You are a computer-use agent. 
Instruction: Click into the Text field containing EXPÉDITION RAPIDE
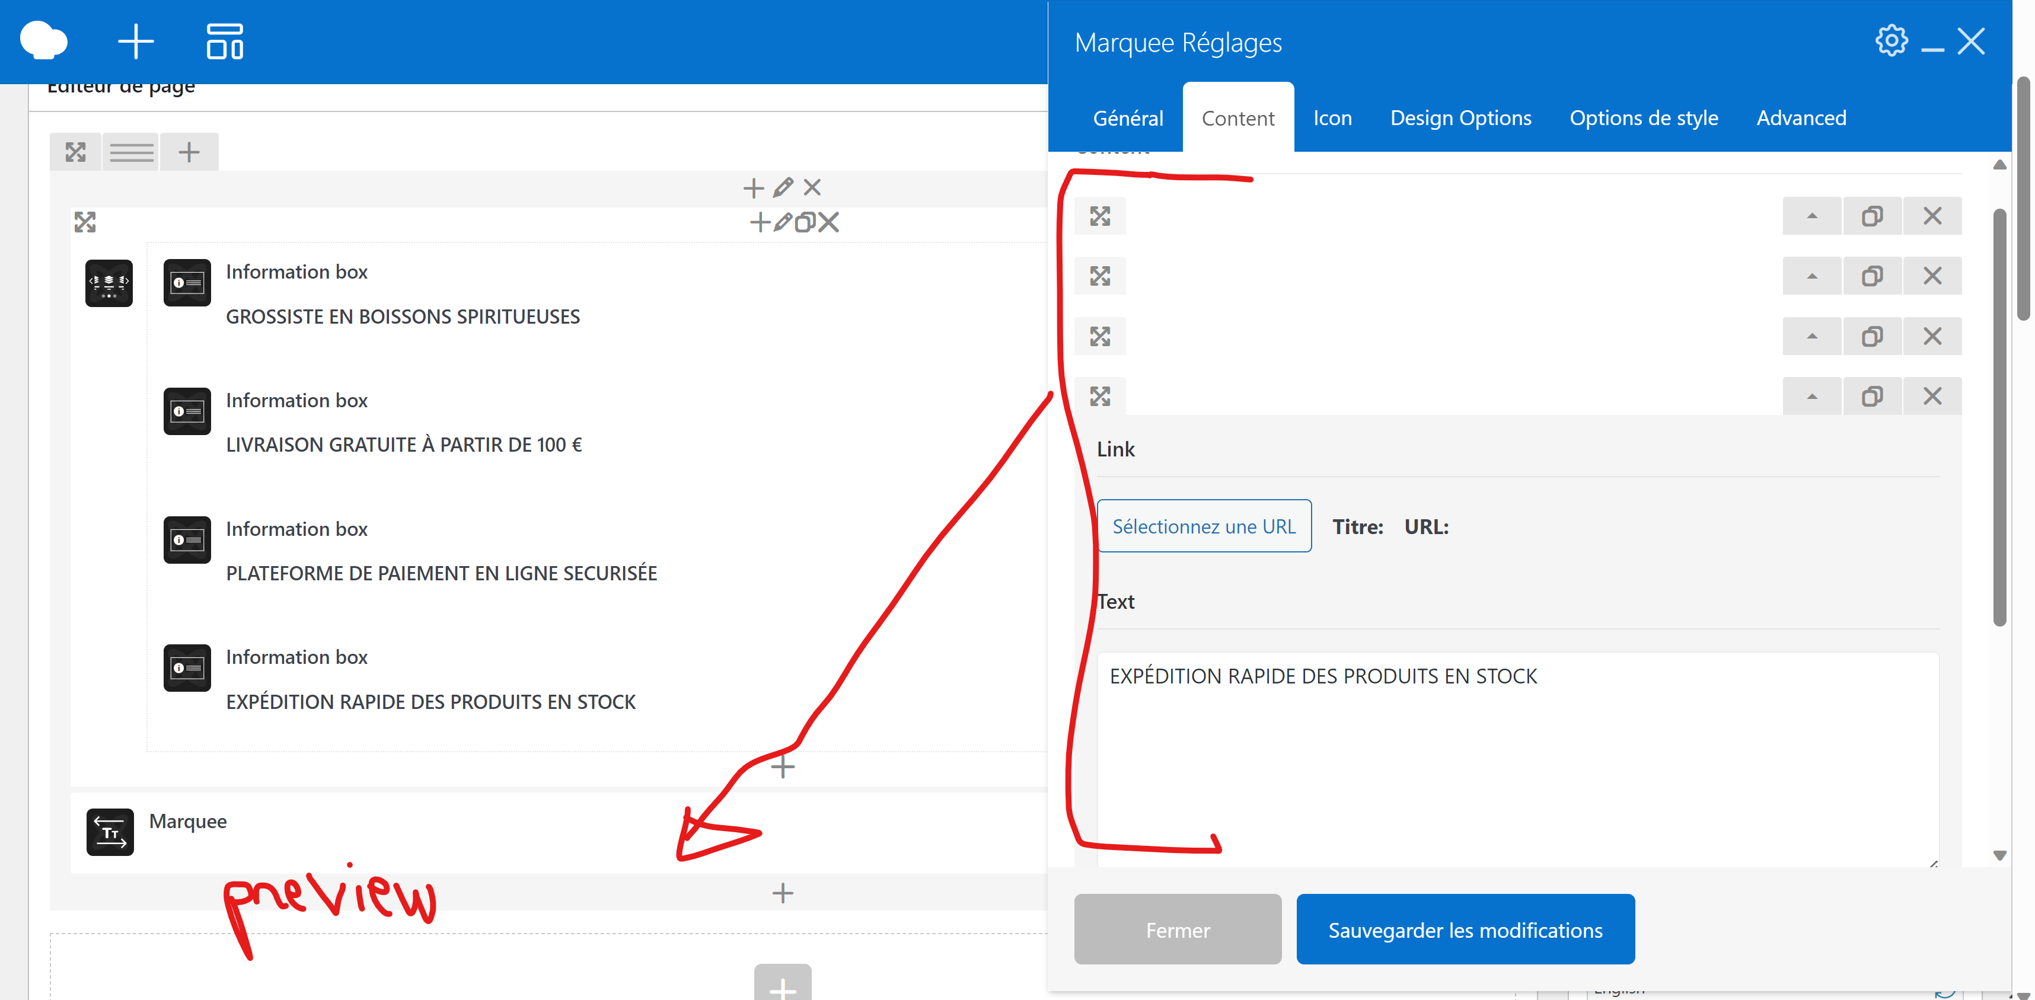tap(1517, 760)
